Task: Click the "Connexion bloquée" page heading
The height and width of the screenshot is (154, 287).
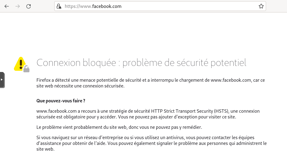Action: coord(76,63)
